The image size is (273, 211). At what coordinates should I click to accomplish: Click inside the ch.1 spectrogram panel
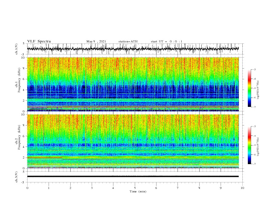133,84
